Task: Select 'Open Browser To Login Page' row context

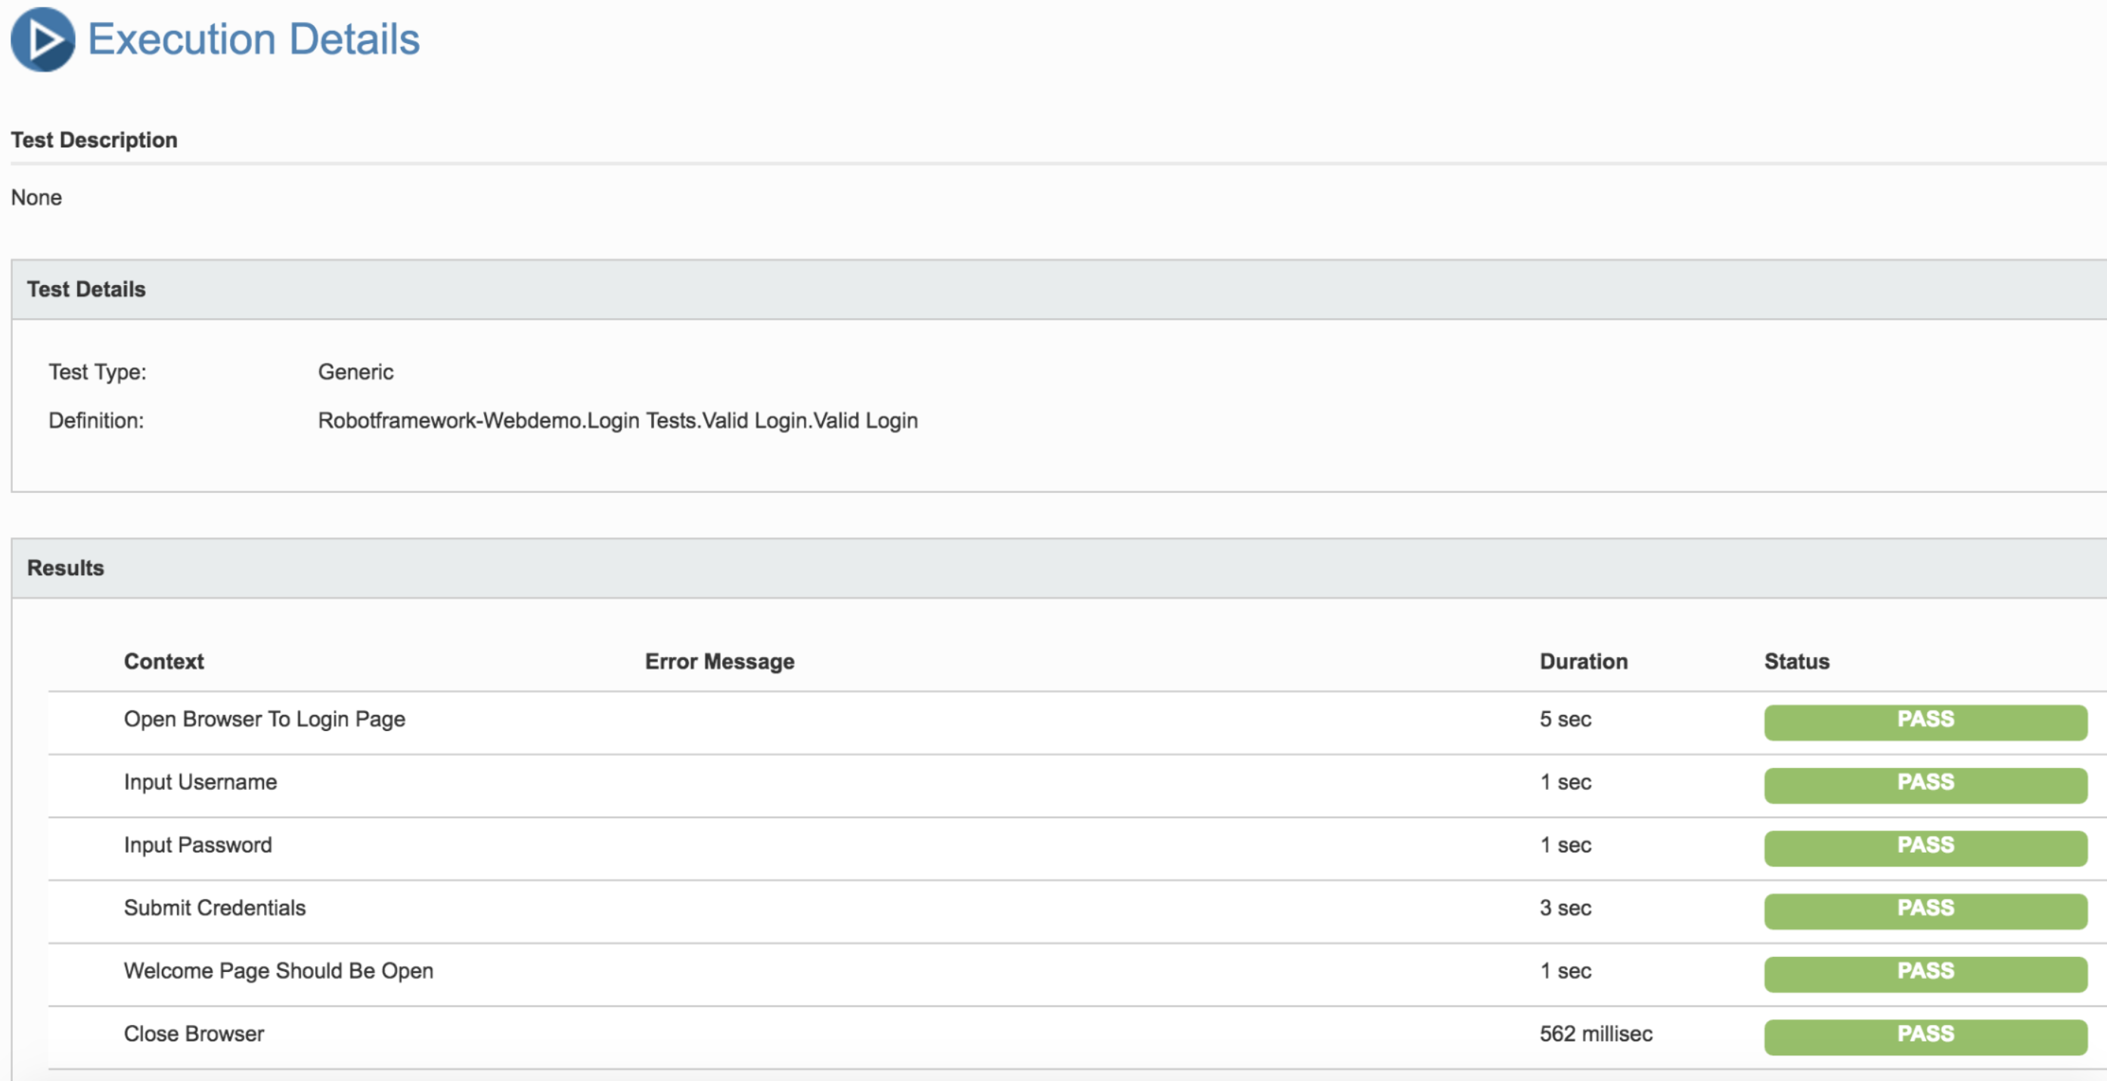Action: (x=264, y=720)
